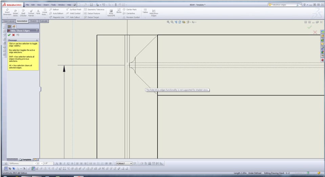Open Linear Note Pattern tool

point(45,12)
